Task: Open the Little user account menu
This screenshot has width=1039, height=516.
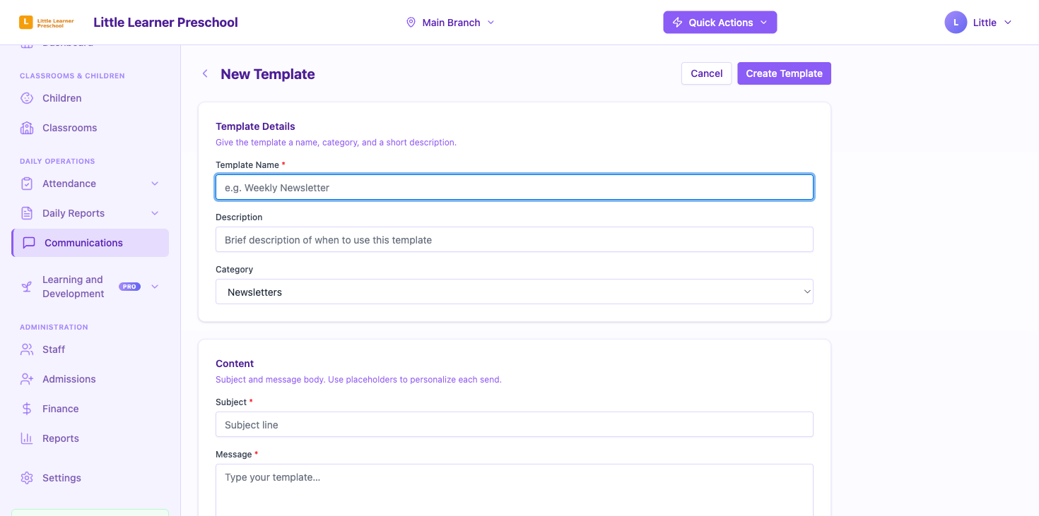Action: pyautogui.click(x=978, y=23)
